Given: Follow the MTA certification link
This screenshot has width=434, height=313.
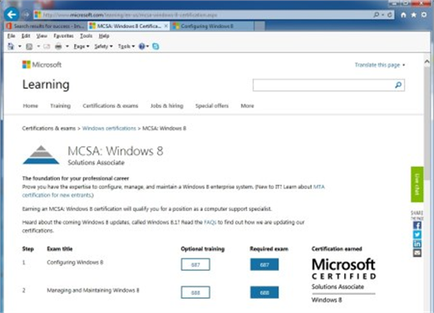Looking at the screenshot, I should click(x=318, y=187).
